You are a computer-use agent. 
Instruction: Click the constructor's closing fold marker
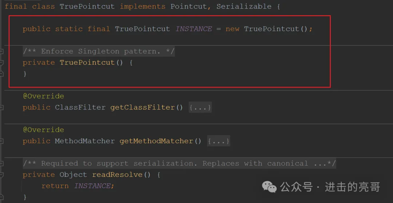coord(1,74)
